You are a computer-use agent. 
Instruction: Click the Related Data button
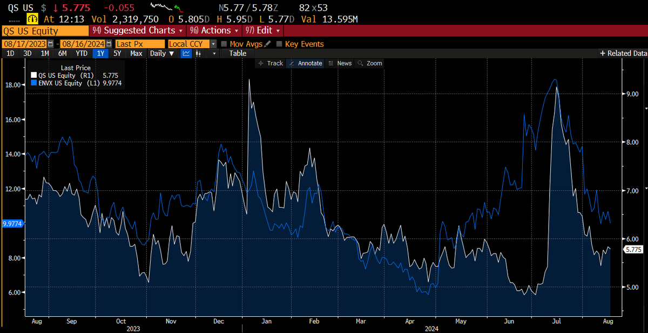(x=624, y=54)
